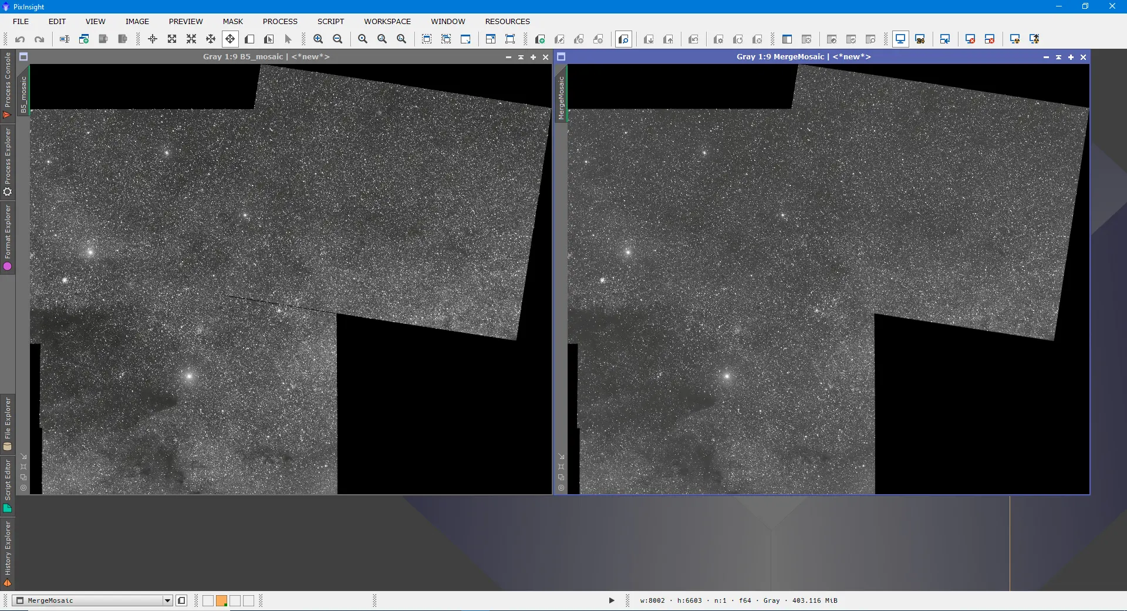
Task: Click the last magnifier icon in zoom group
Action: (401, 39)
